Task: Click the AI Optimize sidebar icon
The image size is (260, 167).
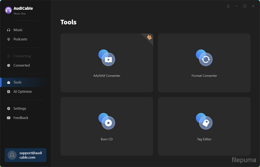Action: click(9, 92)
